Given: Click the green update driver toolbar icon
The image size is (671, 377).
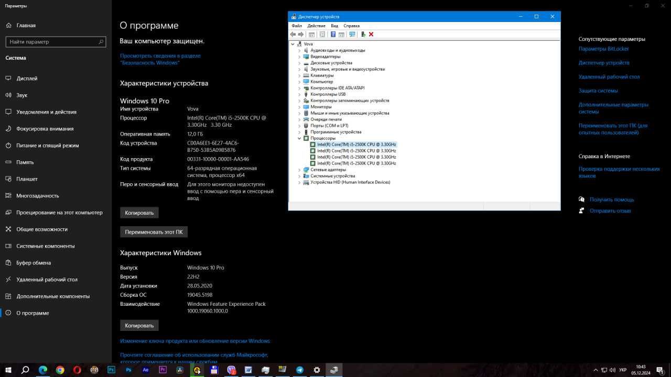Looking at the screenshot, I should click(363, 34).
